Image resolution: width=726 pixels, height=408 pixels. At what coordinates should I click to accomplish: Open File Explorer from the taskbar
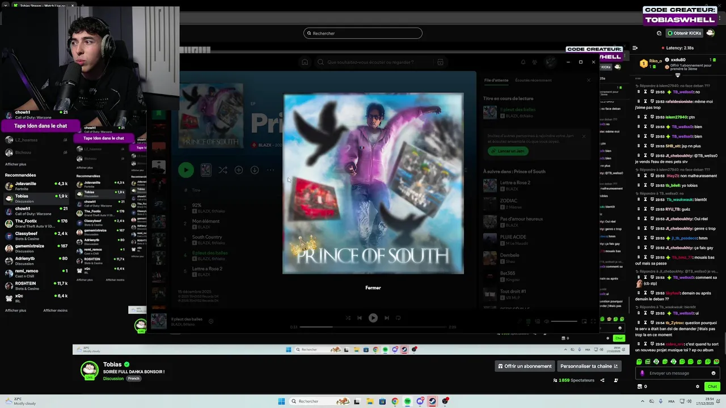[370, 401]
